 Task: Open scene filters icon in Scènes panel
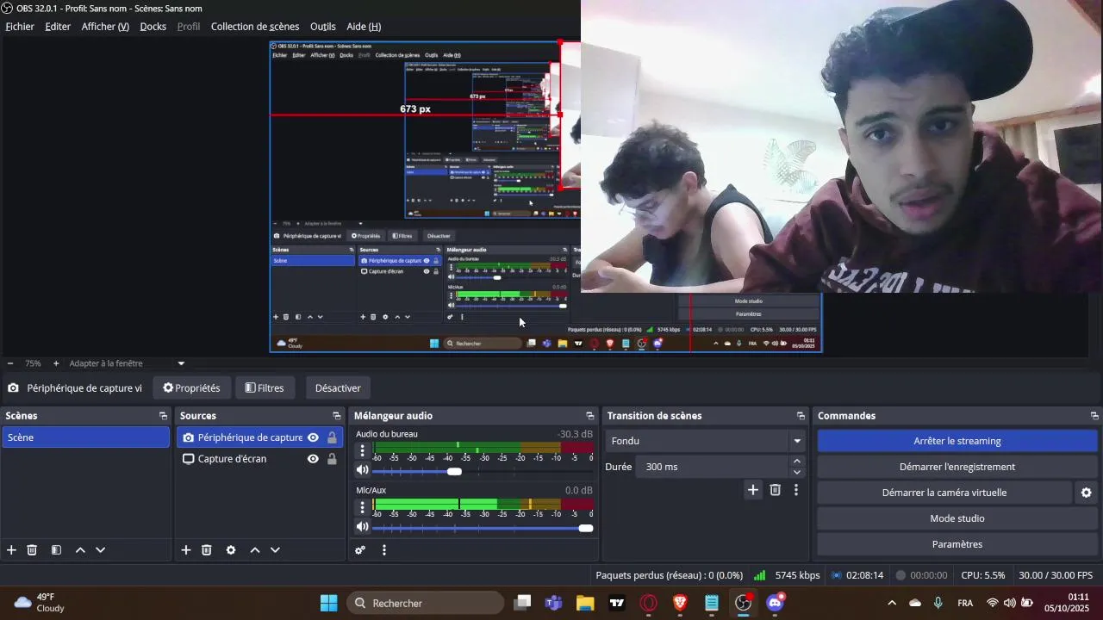point(56,550)
